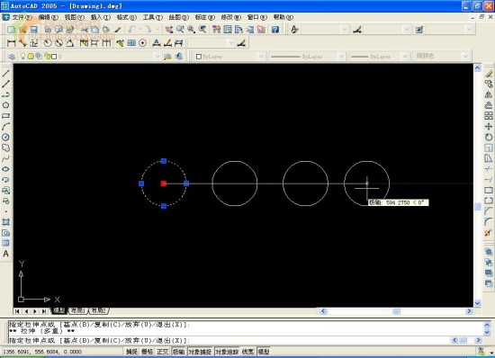495x358 pixels.
Task: Click the blue top grip of selected circle
Action: coord(164,161)
